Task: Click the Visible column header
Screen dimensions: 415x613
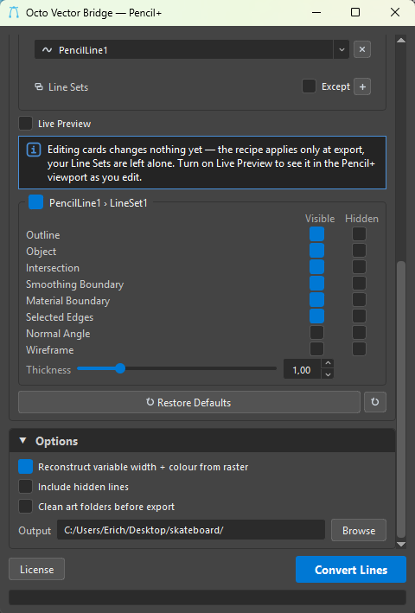Action: [320, 219]
